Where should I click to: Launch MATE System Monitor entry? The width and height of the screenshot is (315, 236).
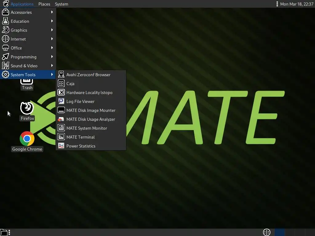91,128
